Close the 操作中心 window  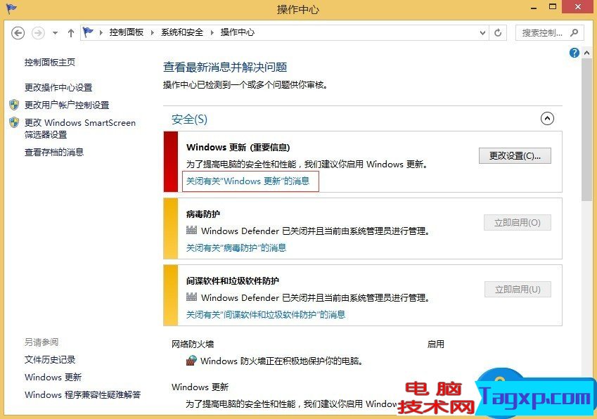578,6
